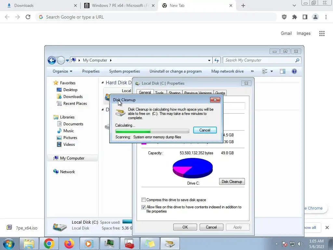This screenshot has width=333, height=250.
Task: Select Favorites in navigation pane
Action: click(x=68, y=83)
